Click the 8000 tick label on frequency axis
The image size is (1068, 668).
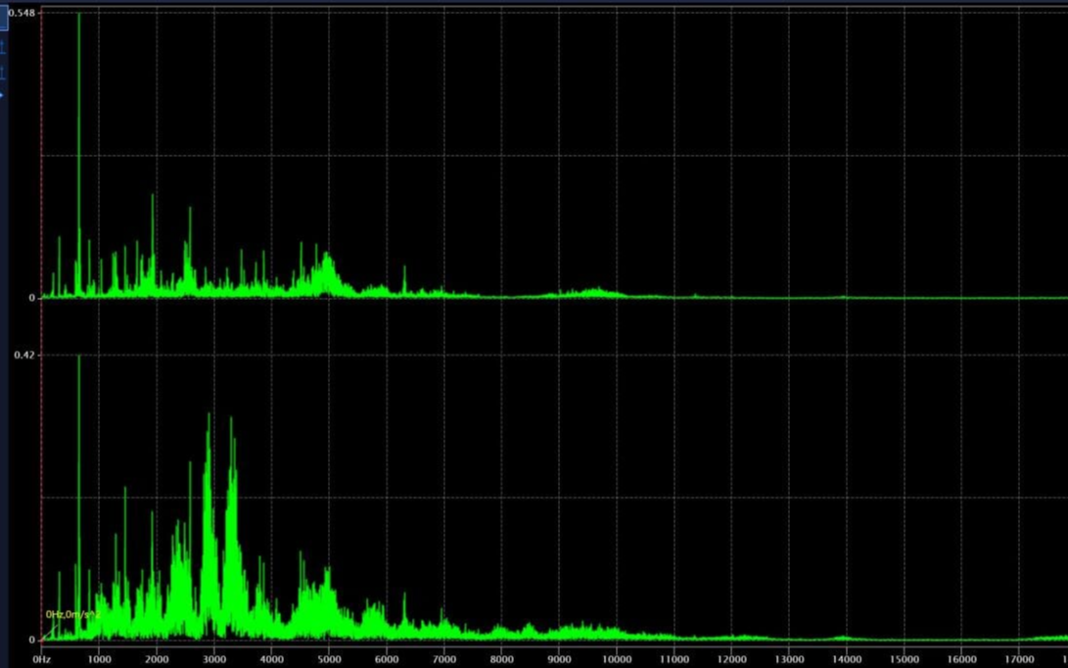(x=501, y=659)
